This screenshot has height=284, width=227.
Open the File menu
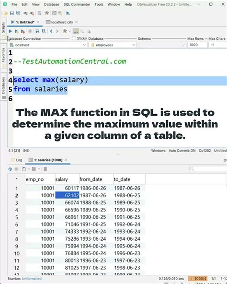pos(14,4)
